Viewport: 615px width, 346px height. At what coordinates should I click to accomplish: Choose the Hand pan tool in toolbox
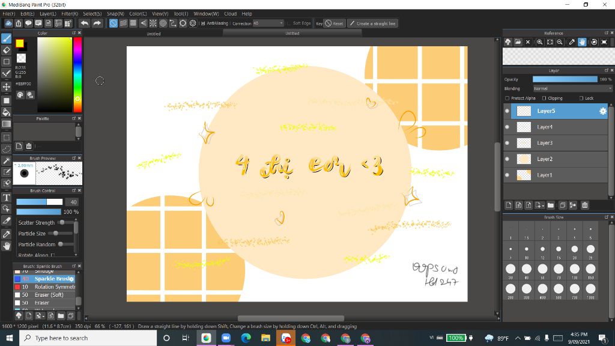[x=6, y=246]
